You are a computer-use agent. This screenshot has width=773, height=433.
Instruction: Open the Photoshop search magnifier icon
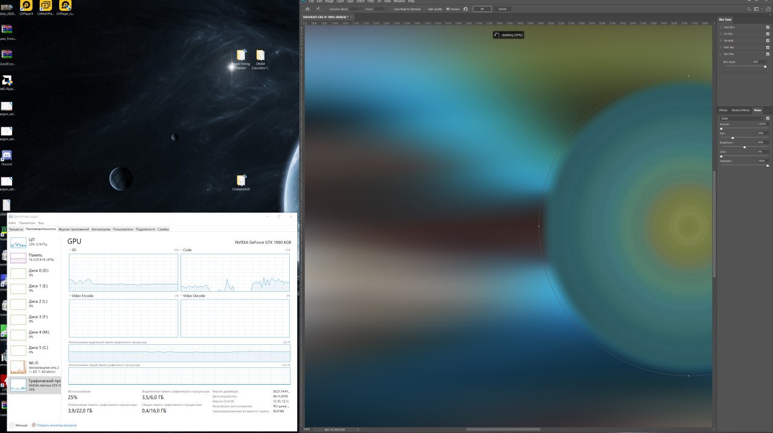pos(749,9)
